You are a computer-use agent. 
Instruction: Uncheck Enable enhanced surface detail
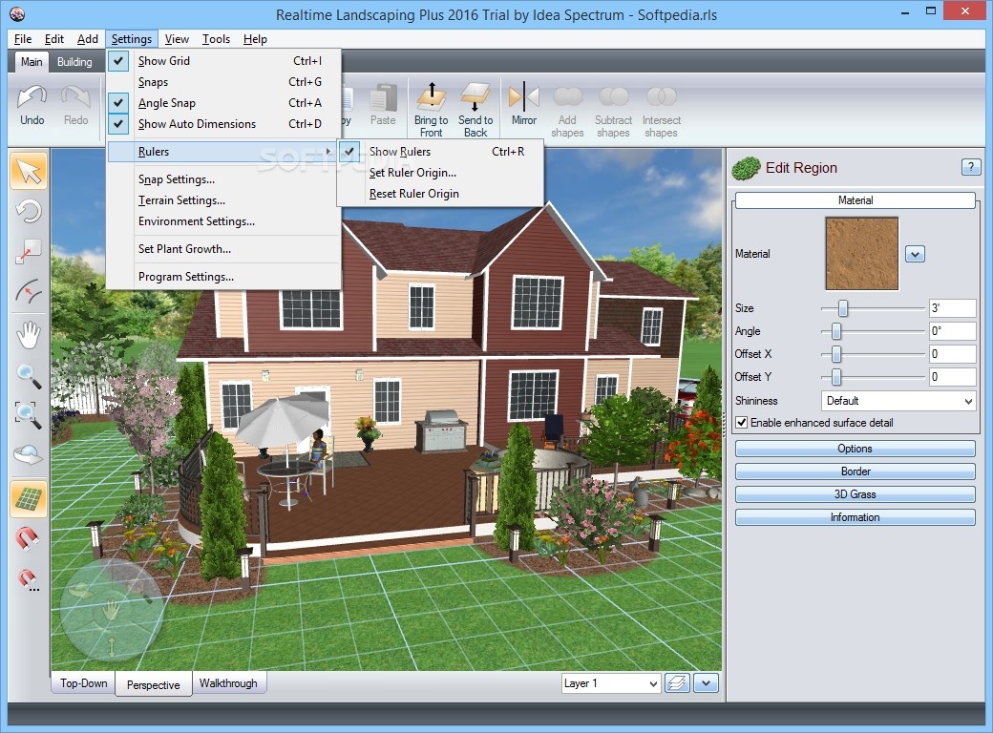point(742,422)
